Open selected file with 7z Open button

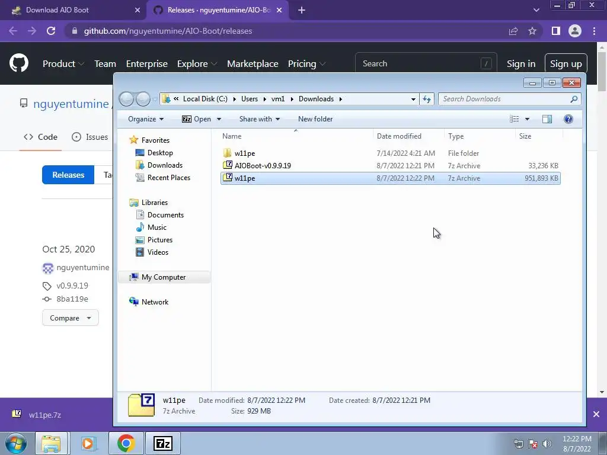tap(196, 118)
